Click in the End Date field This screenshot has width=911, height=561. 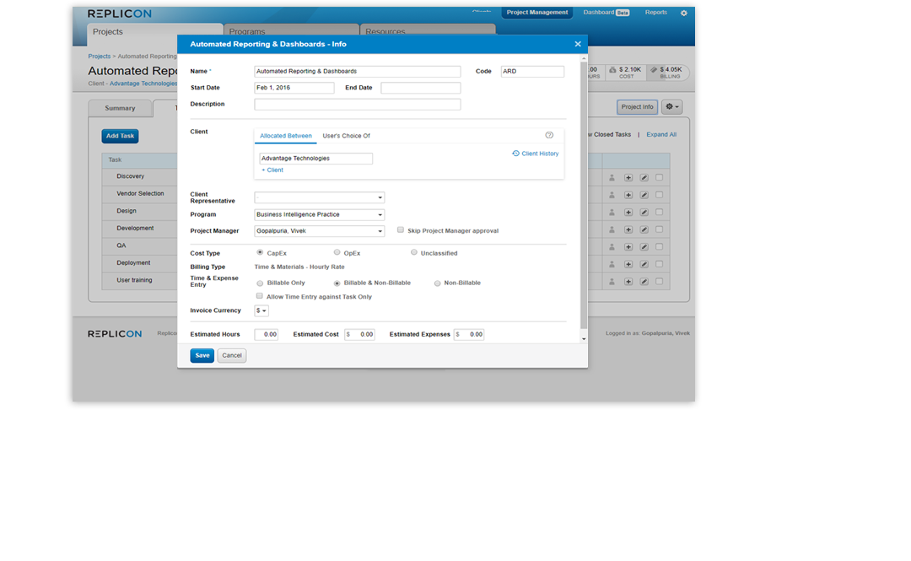421,88
